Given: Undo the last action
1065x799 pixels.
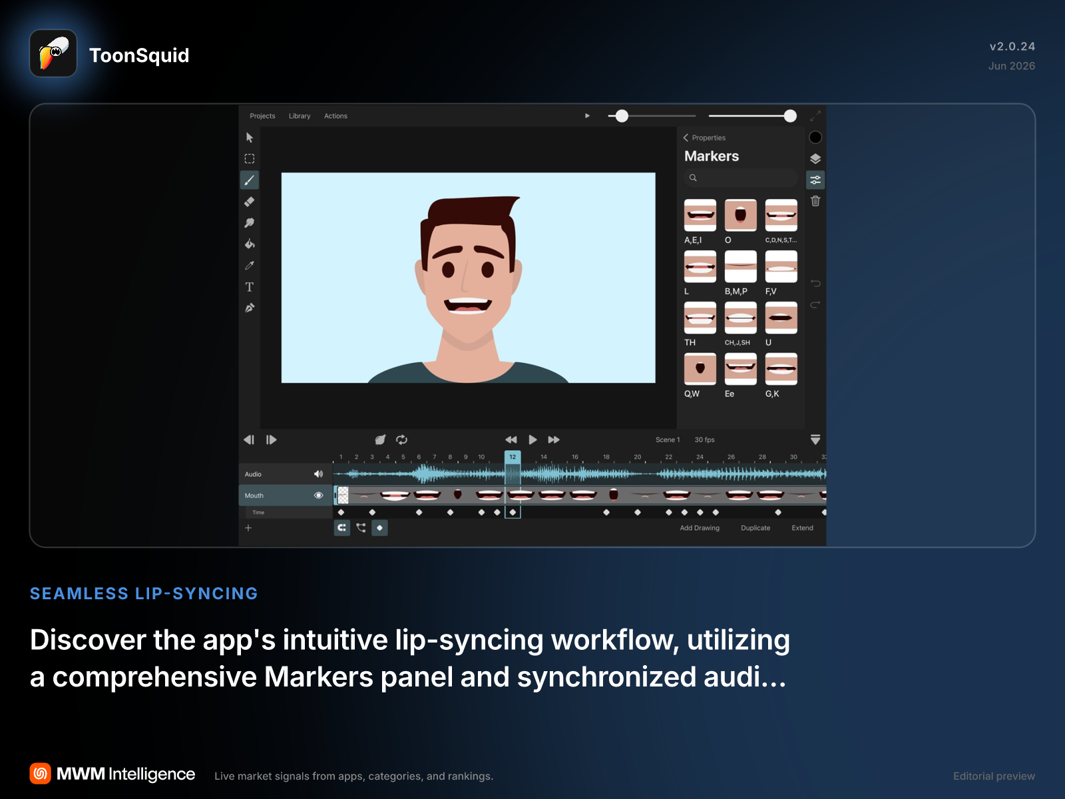Looking at the screenshot, I should click(x=815, y=284).
